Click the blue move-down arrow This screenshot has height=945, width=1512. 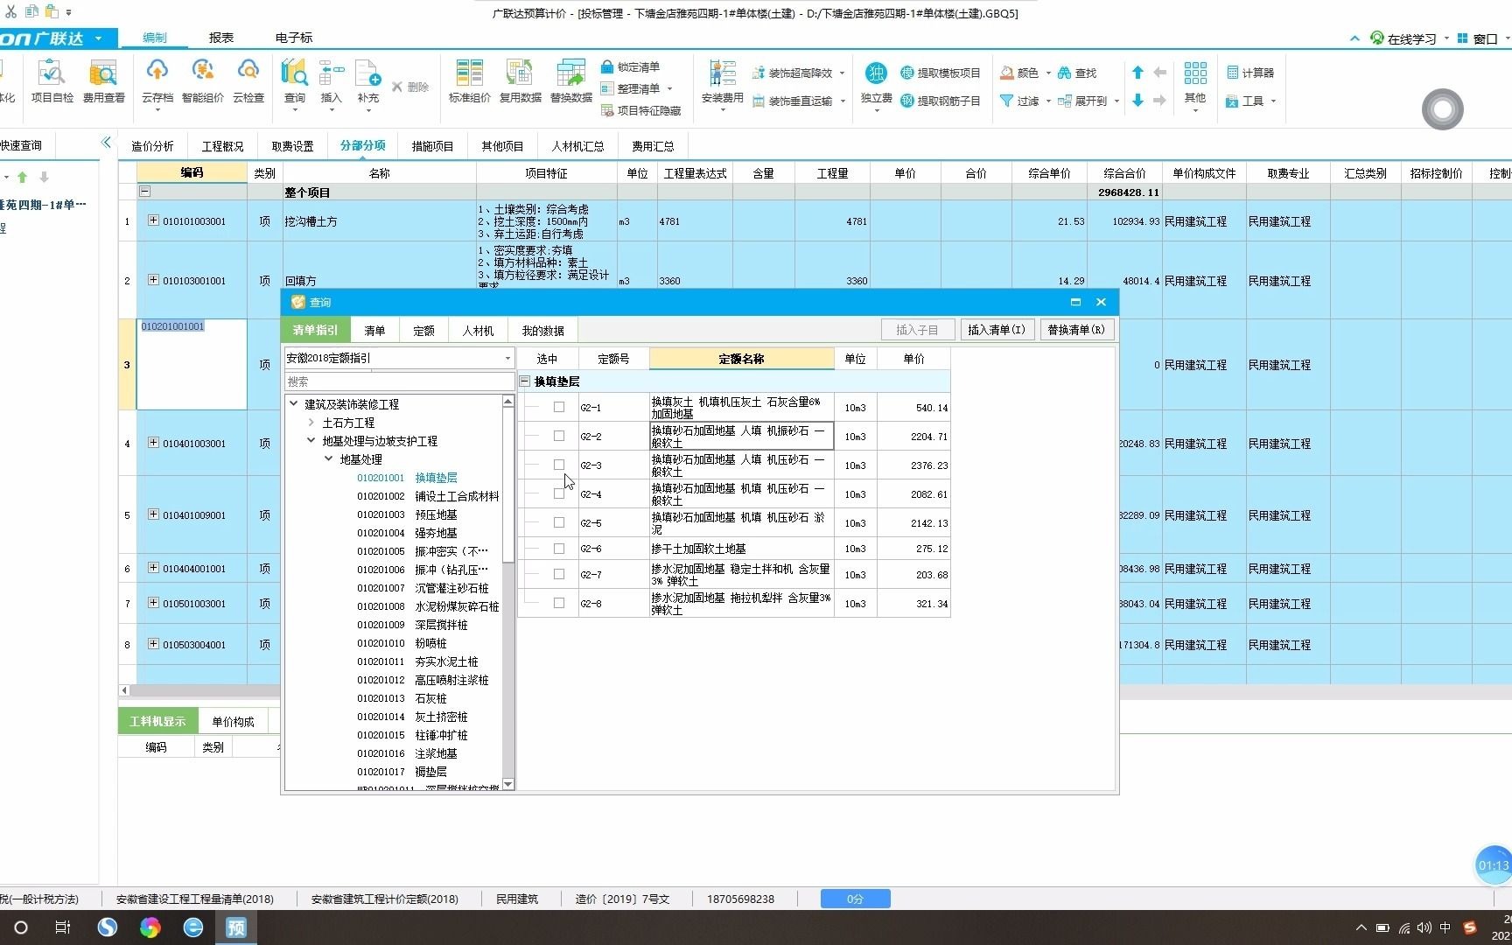click(1137, 101)
